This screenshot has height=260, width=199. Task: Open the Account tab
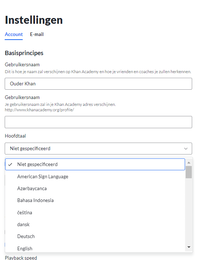[x=14, y=34]
